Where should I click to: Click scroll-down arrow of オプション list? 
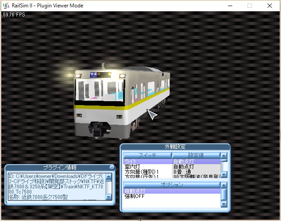(x=224, y=204)
